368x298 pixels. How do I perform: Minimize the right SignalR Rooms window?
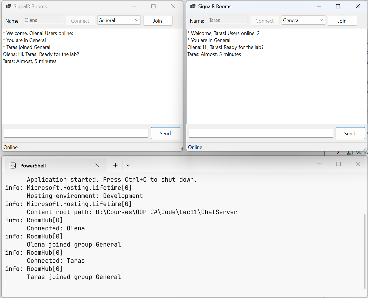coord(319,6)
